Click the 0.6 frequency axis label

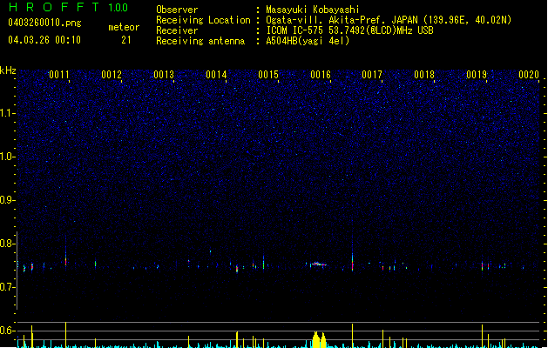tap(8, 331)
